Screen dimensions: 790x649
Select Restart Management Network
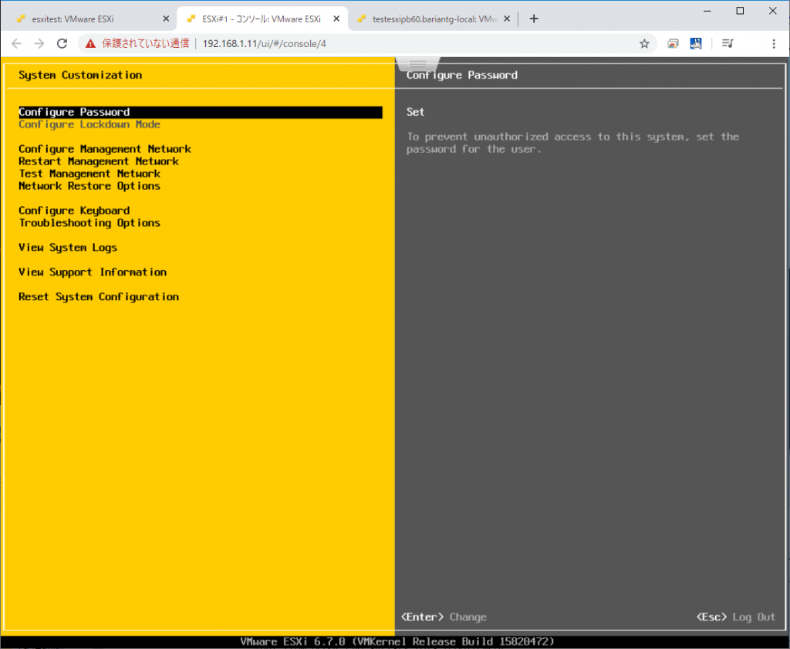coord(99,161)
